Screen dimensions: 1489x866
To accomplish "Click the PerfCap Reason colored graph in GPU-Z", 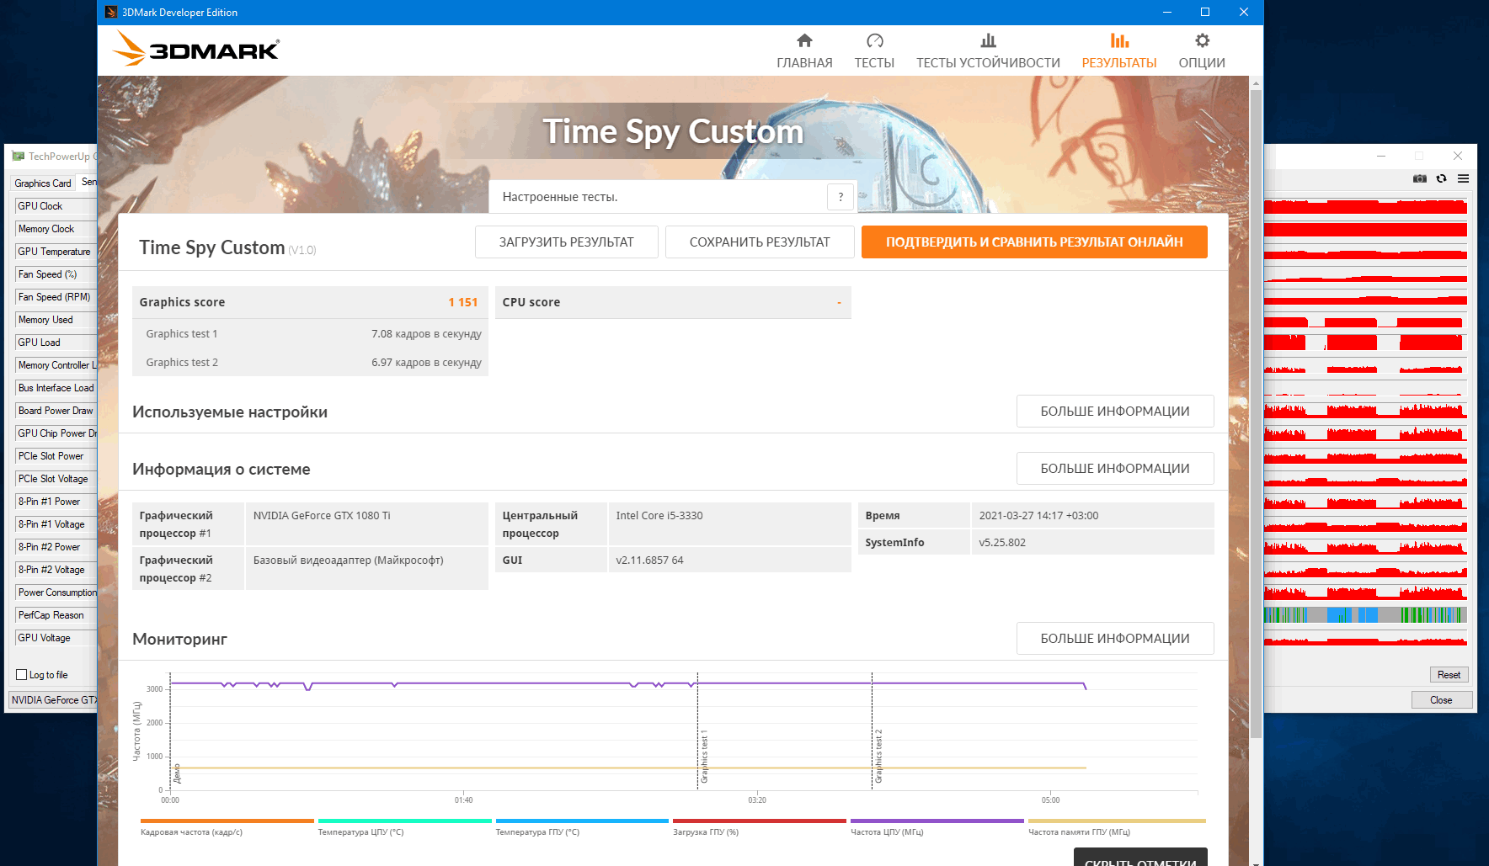I will point(1365,615).
